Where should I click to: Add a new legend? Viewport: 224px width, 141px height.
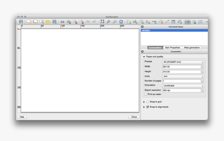pyautogui.click(x=148, y=22)
